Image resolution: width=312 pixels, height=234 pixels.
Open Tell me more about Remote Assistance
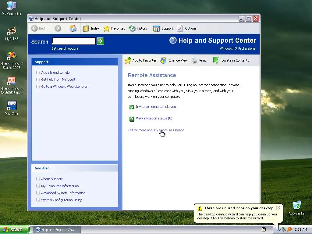click(x=156, y=130)
